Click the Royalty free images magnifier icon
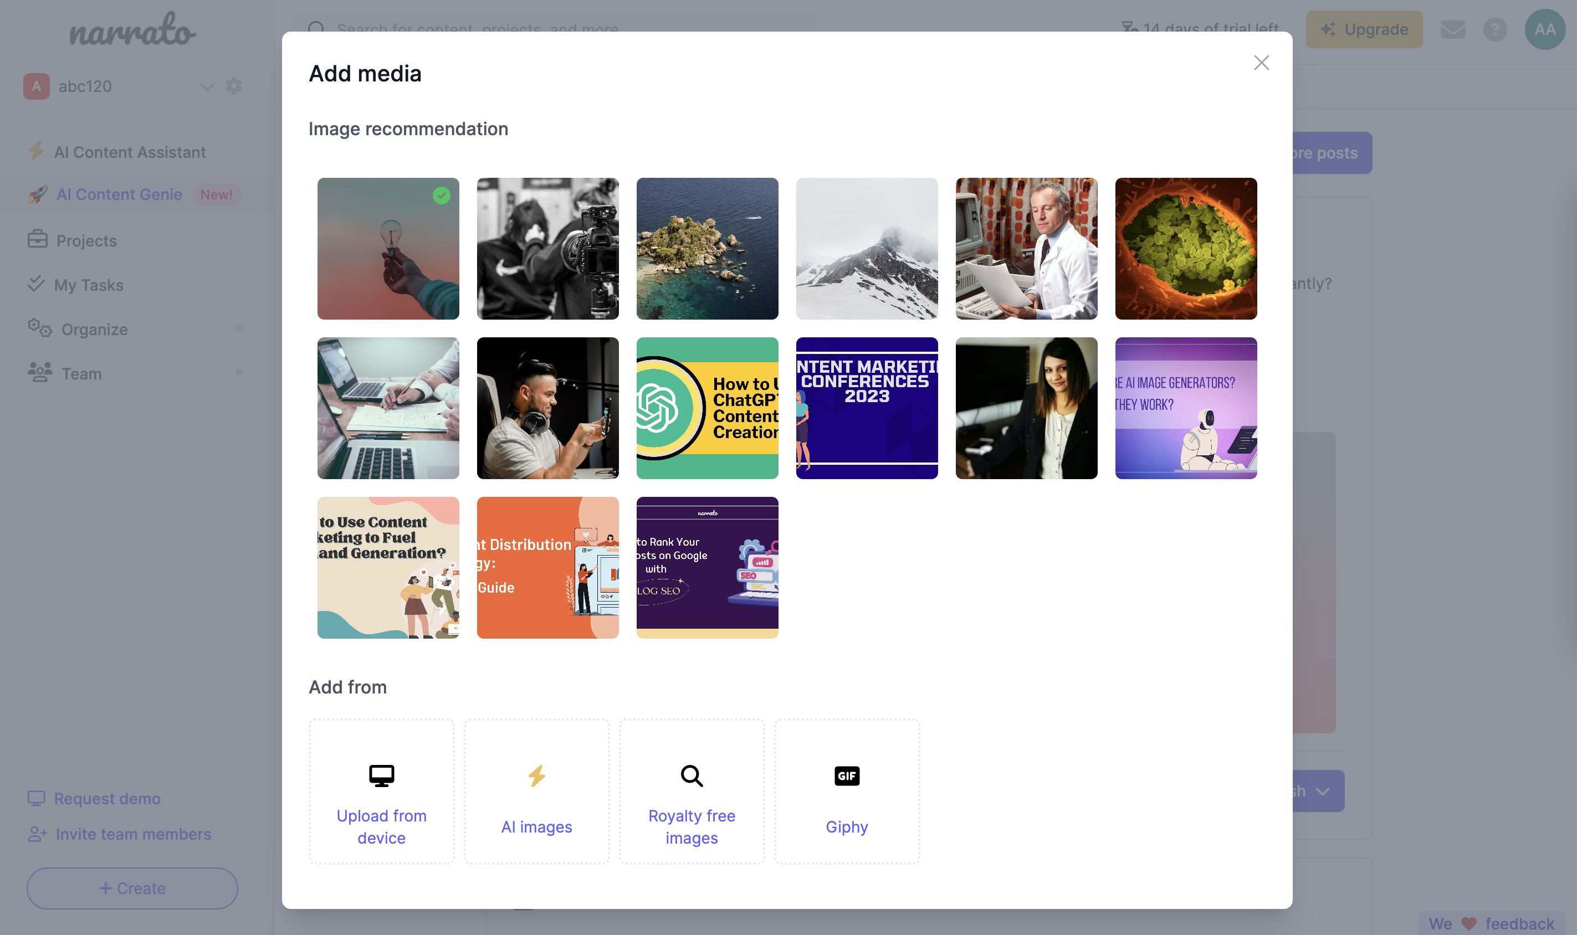1577x935 pixels. [692, 775]
